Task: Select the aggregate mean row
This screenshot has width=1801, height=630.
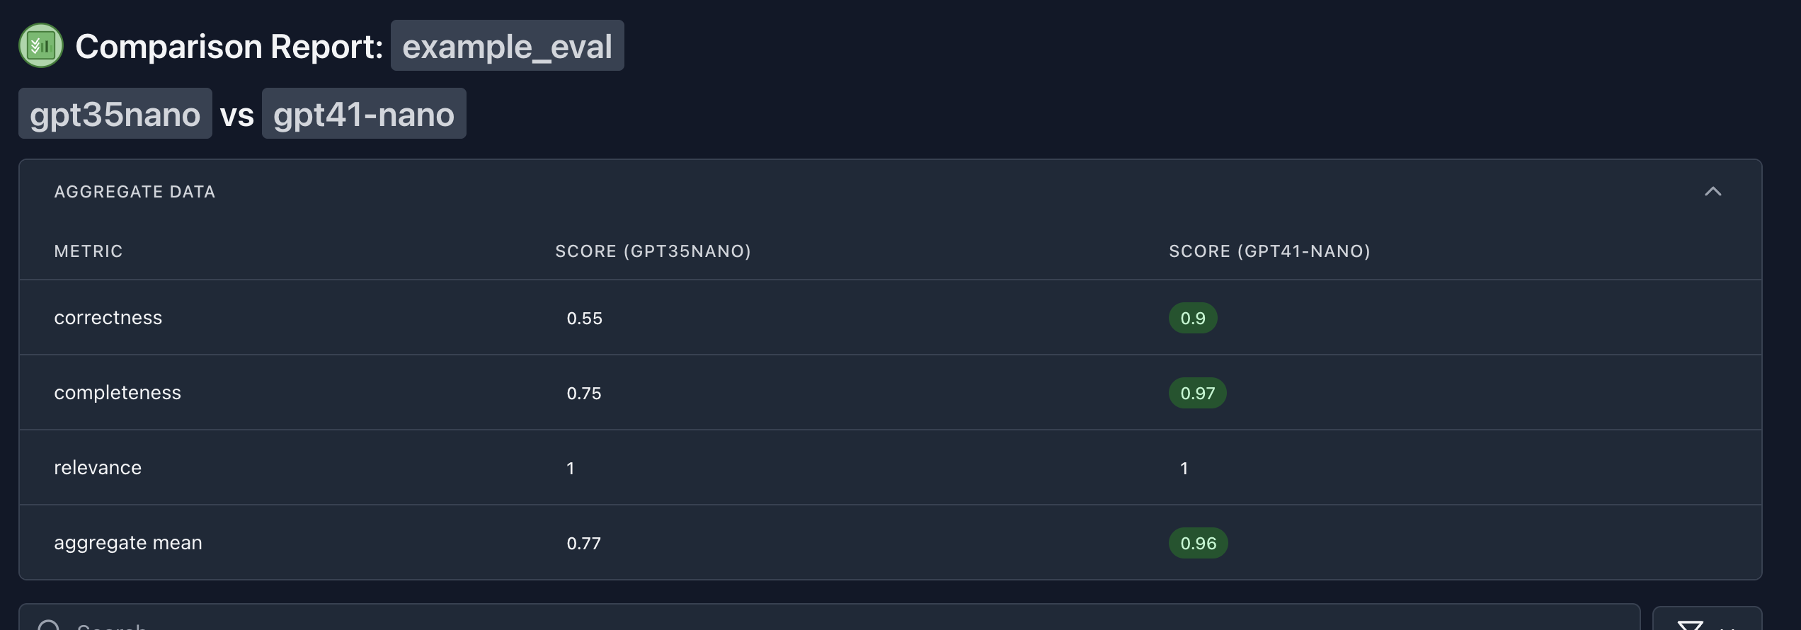Action: click(890, 543)
